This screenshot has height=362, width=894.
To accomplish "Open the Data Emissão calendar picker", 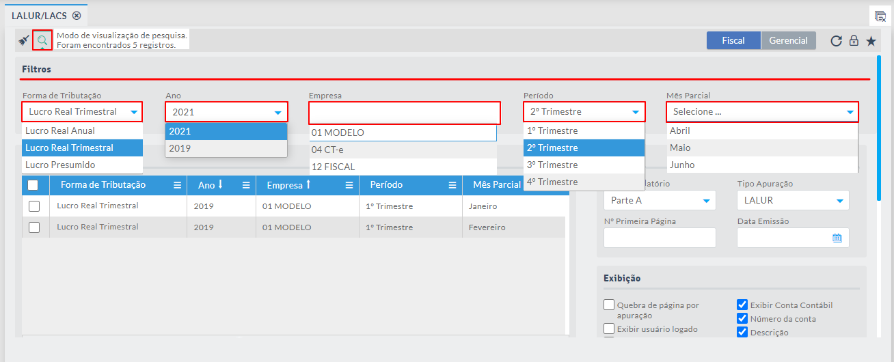I will coord(837,238).
